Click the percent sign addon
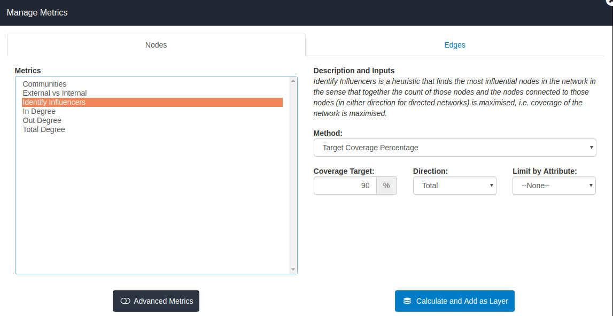 pyautogui.click(x=386, y=186)
